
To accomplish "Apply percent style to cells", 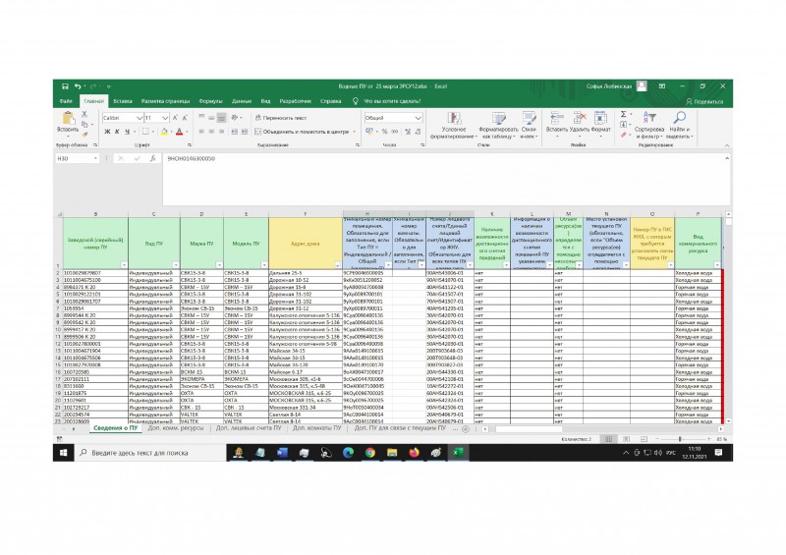I will (x=384, y=132).
